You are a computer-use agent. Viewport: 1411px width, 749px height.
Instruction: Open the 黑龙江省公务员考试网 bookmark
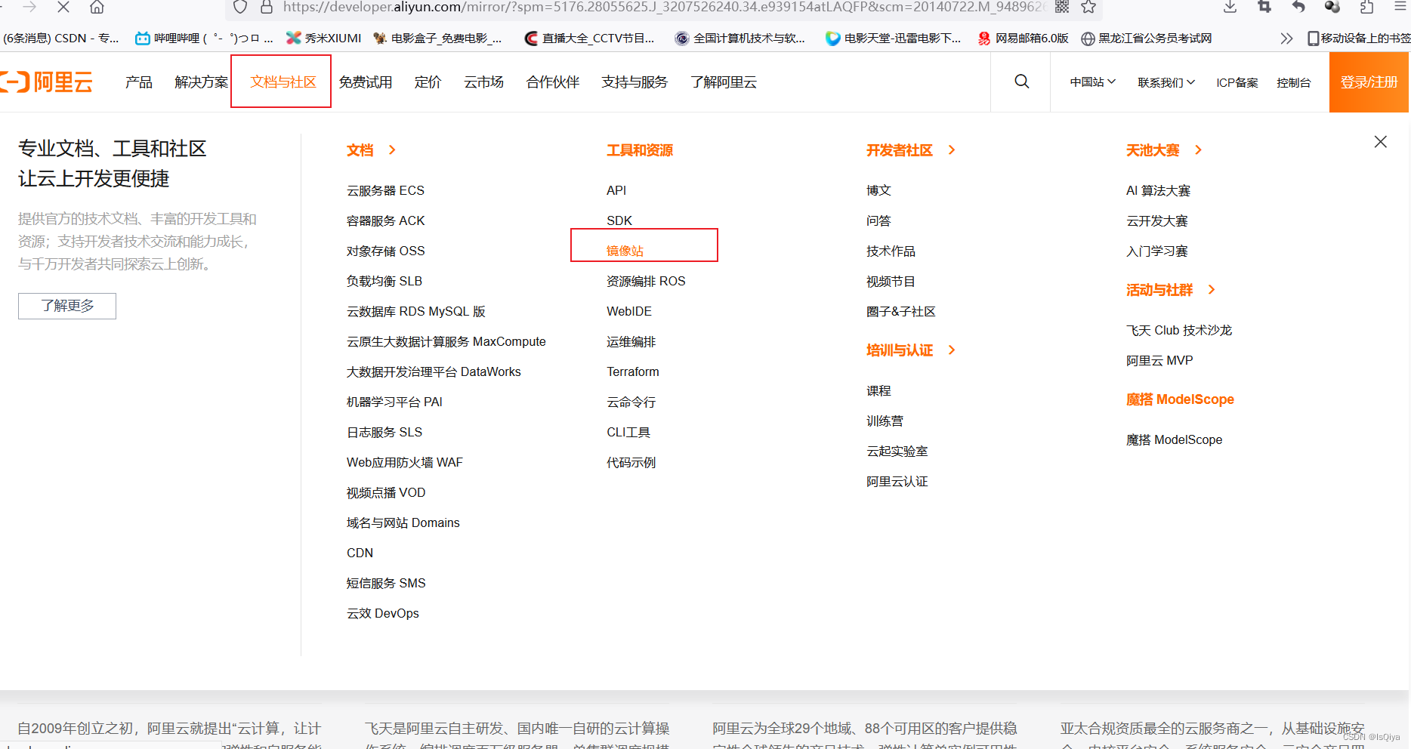click(x=1146, y=39)
